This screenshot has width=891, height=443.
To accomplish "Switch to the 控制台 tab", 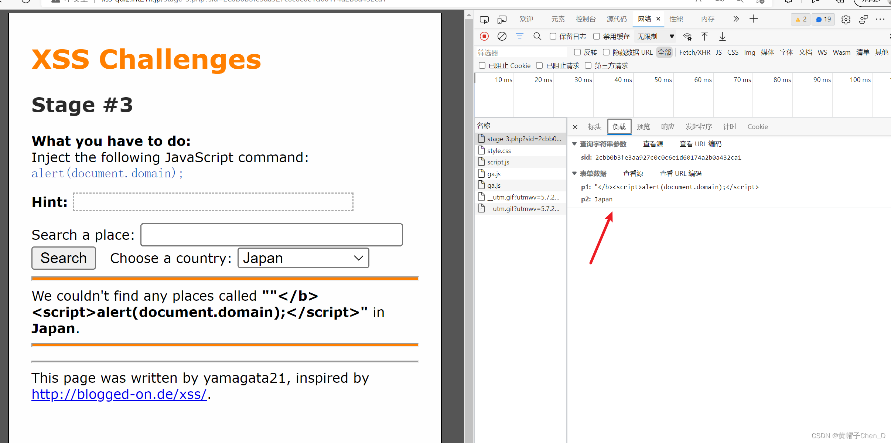I will coord(586,19).
